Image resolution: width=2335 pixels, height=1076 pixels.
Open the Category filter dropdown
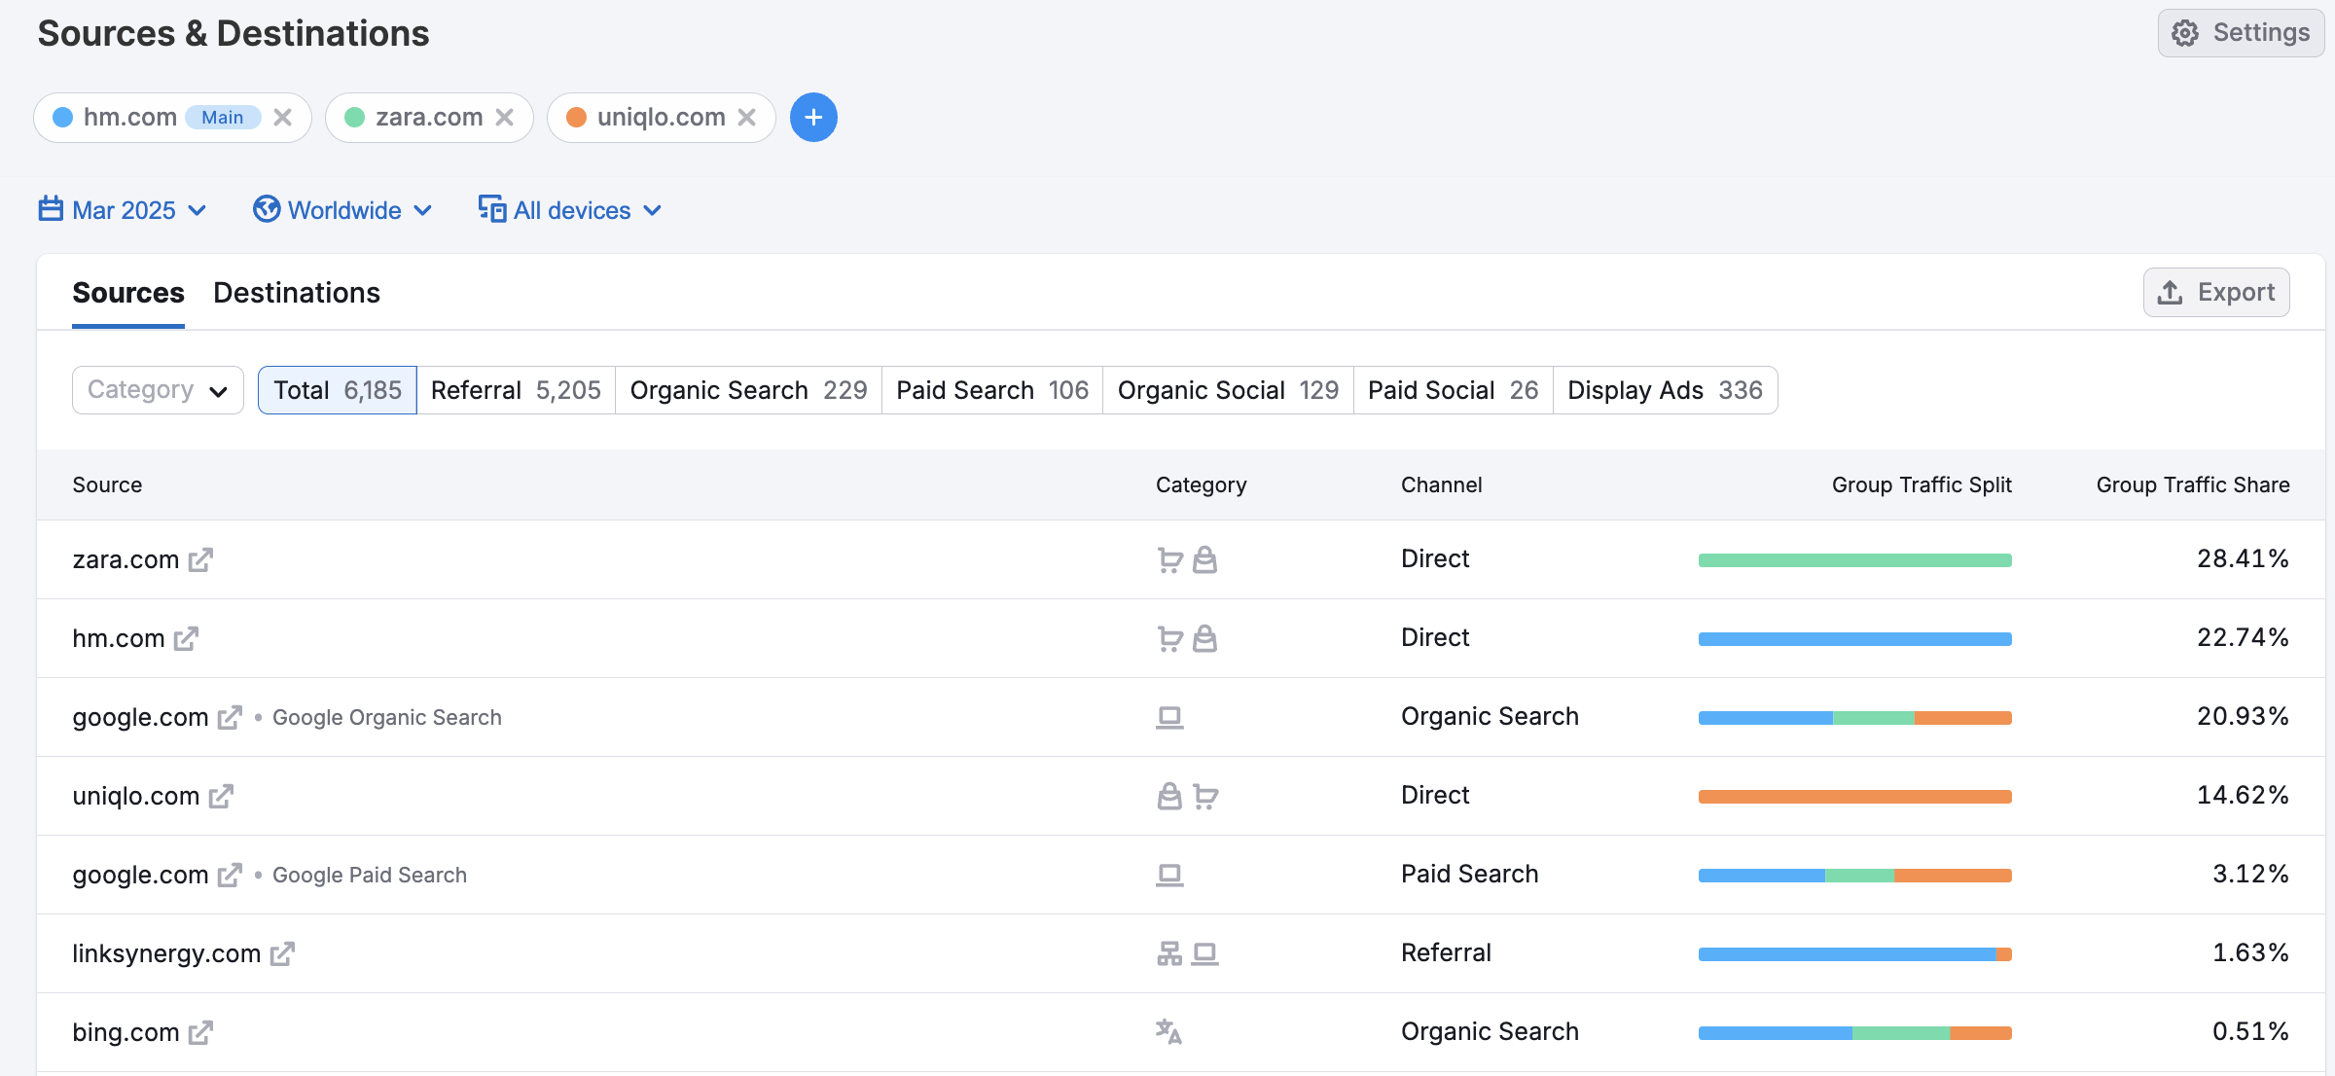click(x=158, y=390)
